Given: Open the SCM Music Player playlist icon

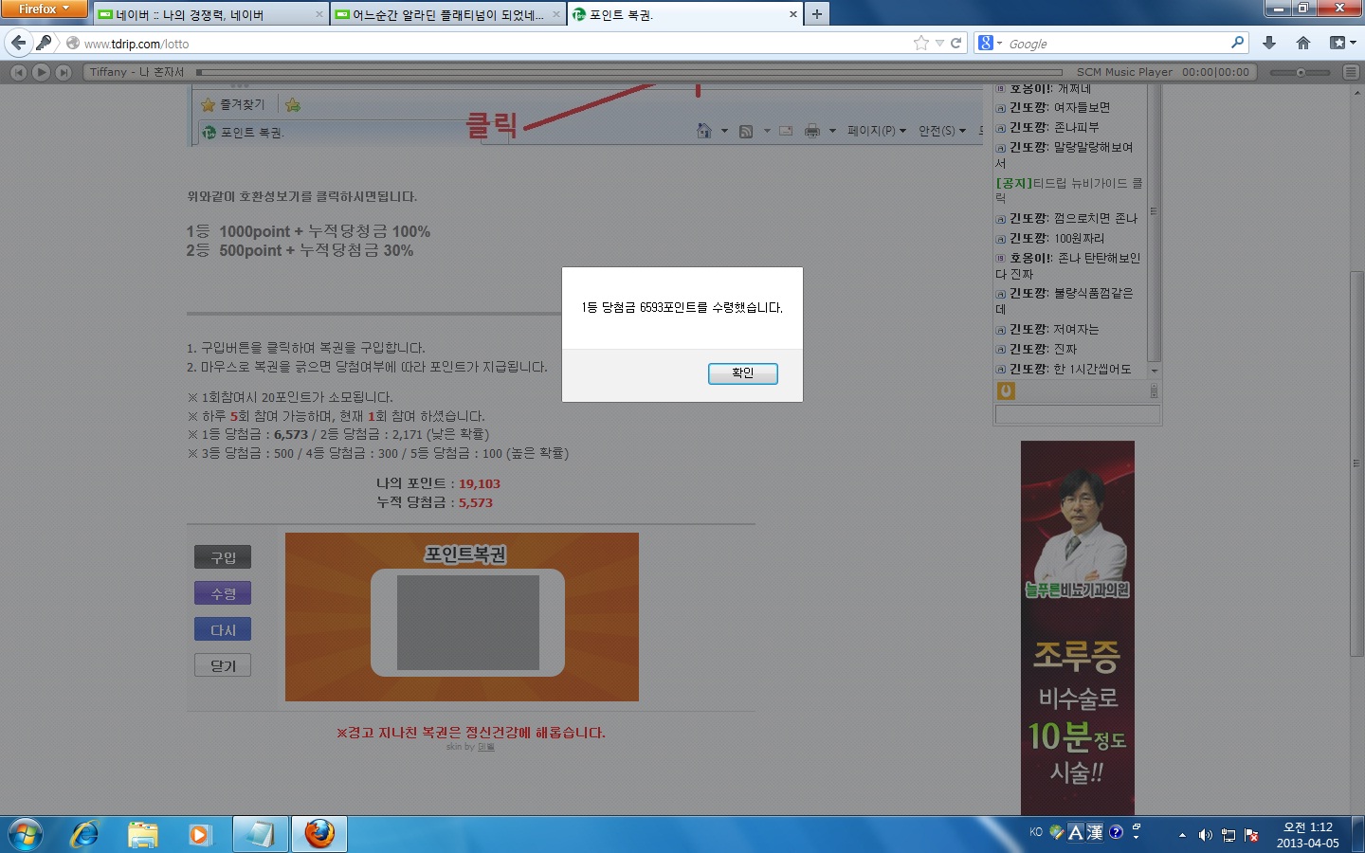Looking at the screenshot, I should [1350, 72].
